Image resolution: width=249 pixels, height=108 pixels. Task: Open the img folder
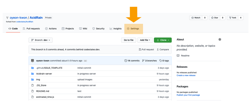click(x=38, y=79)
